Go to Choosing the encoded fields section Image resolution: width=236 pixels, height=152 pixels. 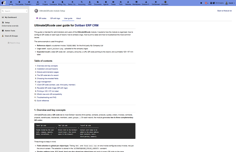tap(47, 78)
